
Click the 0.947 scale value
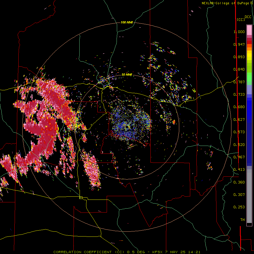239,44
